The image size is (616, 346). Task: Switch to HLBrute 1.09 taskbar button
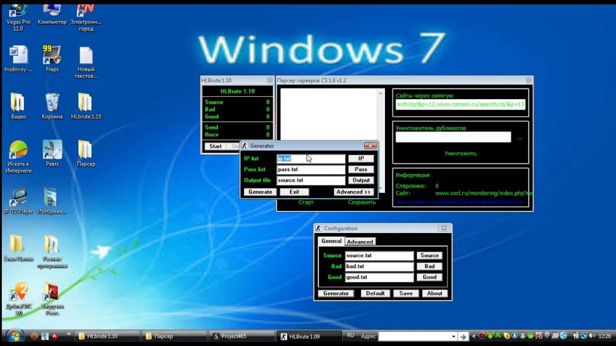pyautogui.click(x=309, y=336)
